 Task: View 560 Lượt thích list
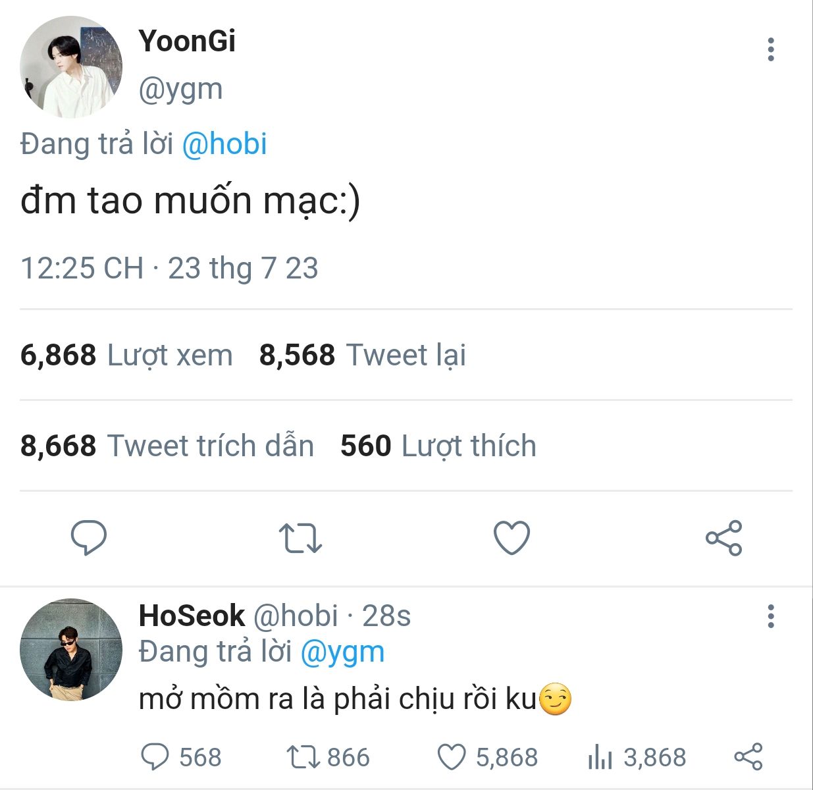point(438,446)
